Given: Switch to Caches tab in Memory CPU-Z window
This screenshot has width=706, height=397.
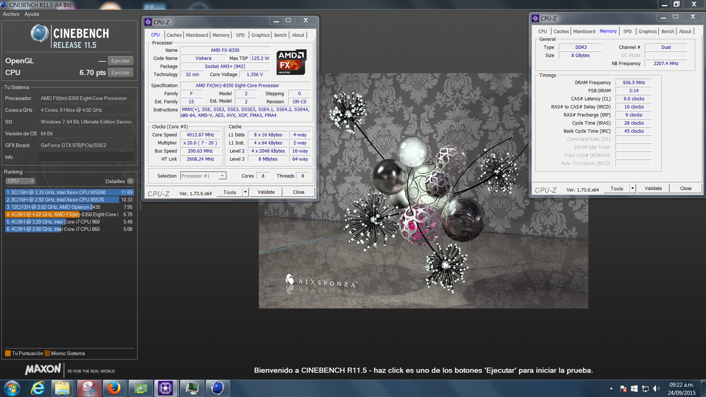Looking at the screenshot, I should pos(561,31).
